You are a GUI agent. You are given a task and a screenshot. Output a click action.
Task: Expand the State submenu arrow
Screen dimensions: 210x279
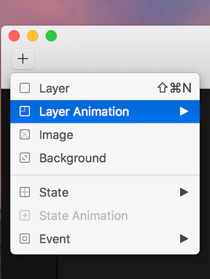tap(184, 192)
